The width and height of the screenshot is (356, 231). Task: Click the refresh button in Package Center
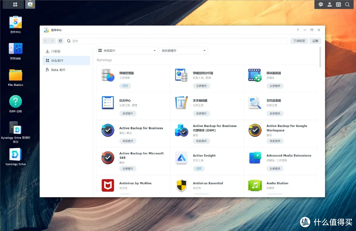click(x=60, y=41)
